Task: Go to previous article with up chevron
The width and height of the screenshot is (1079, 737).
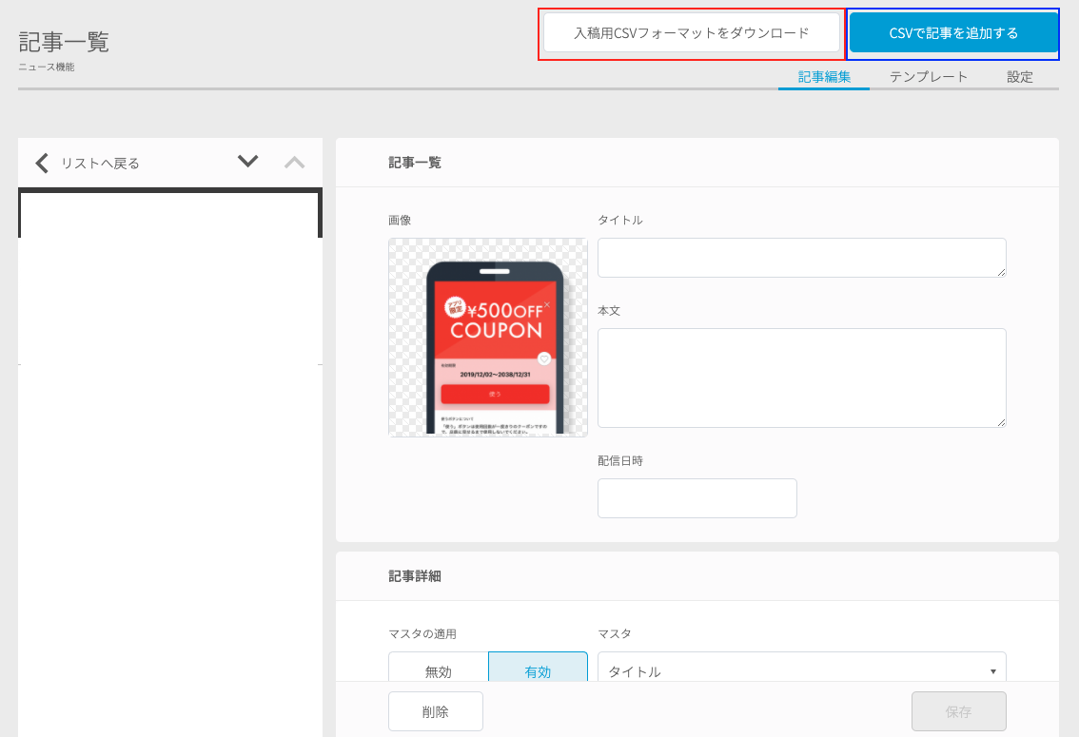Action: [x=295, y=163]
